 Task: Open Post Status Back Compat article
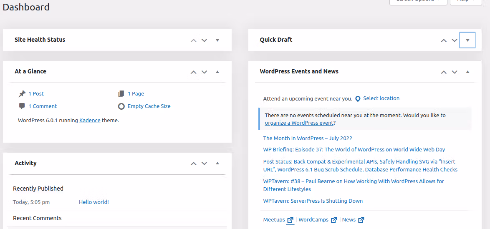click(360, 166)
